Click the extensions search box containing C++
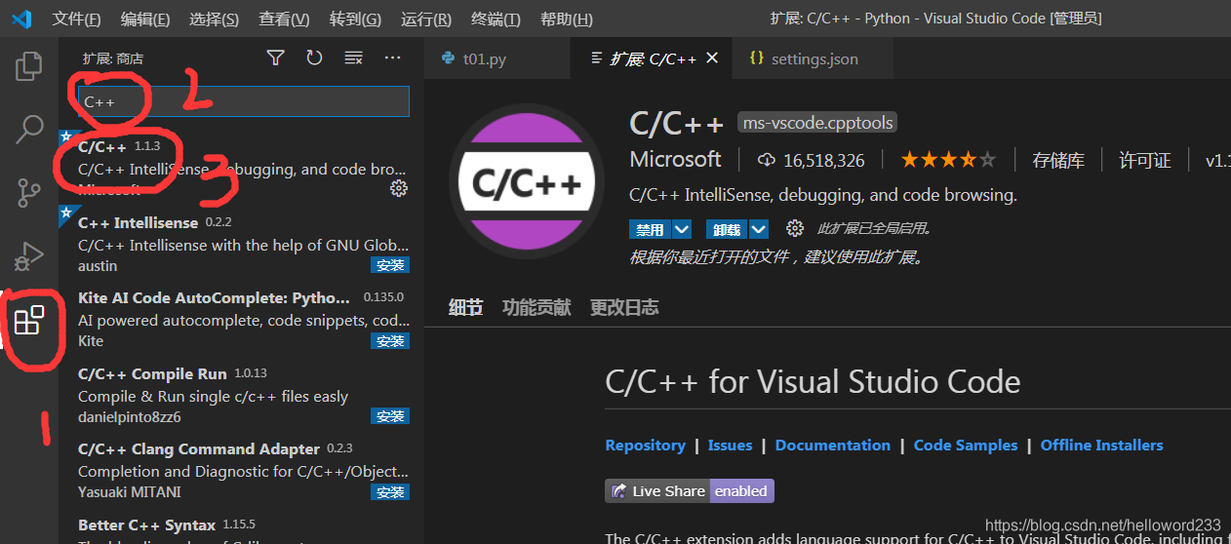 243,100
